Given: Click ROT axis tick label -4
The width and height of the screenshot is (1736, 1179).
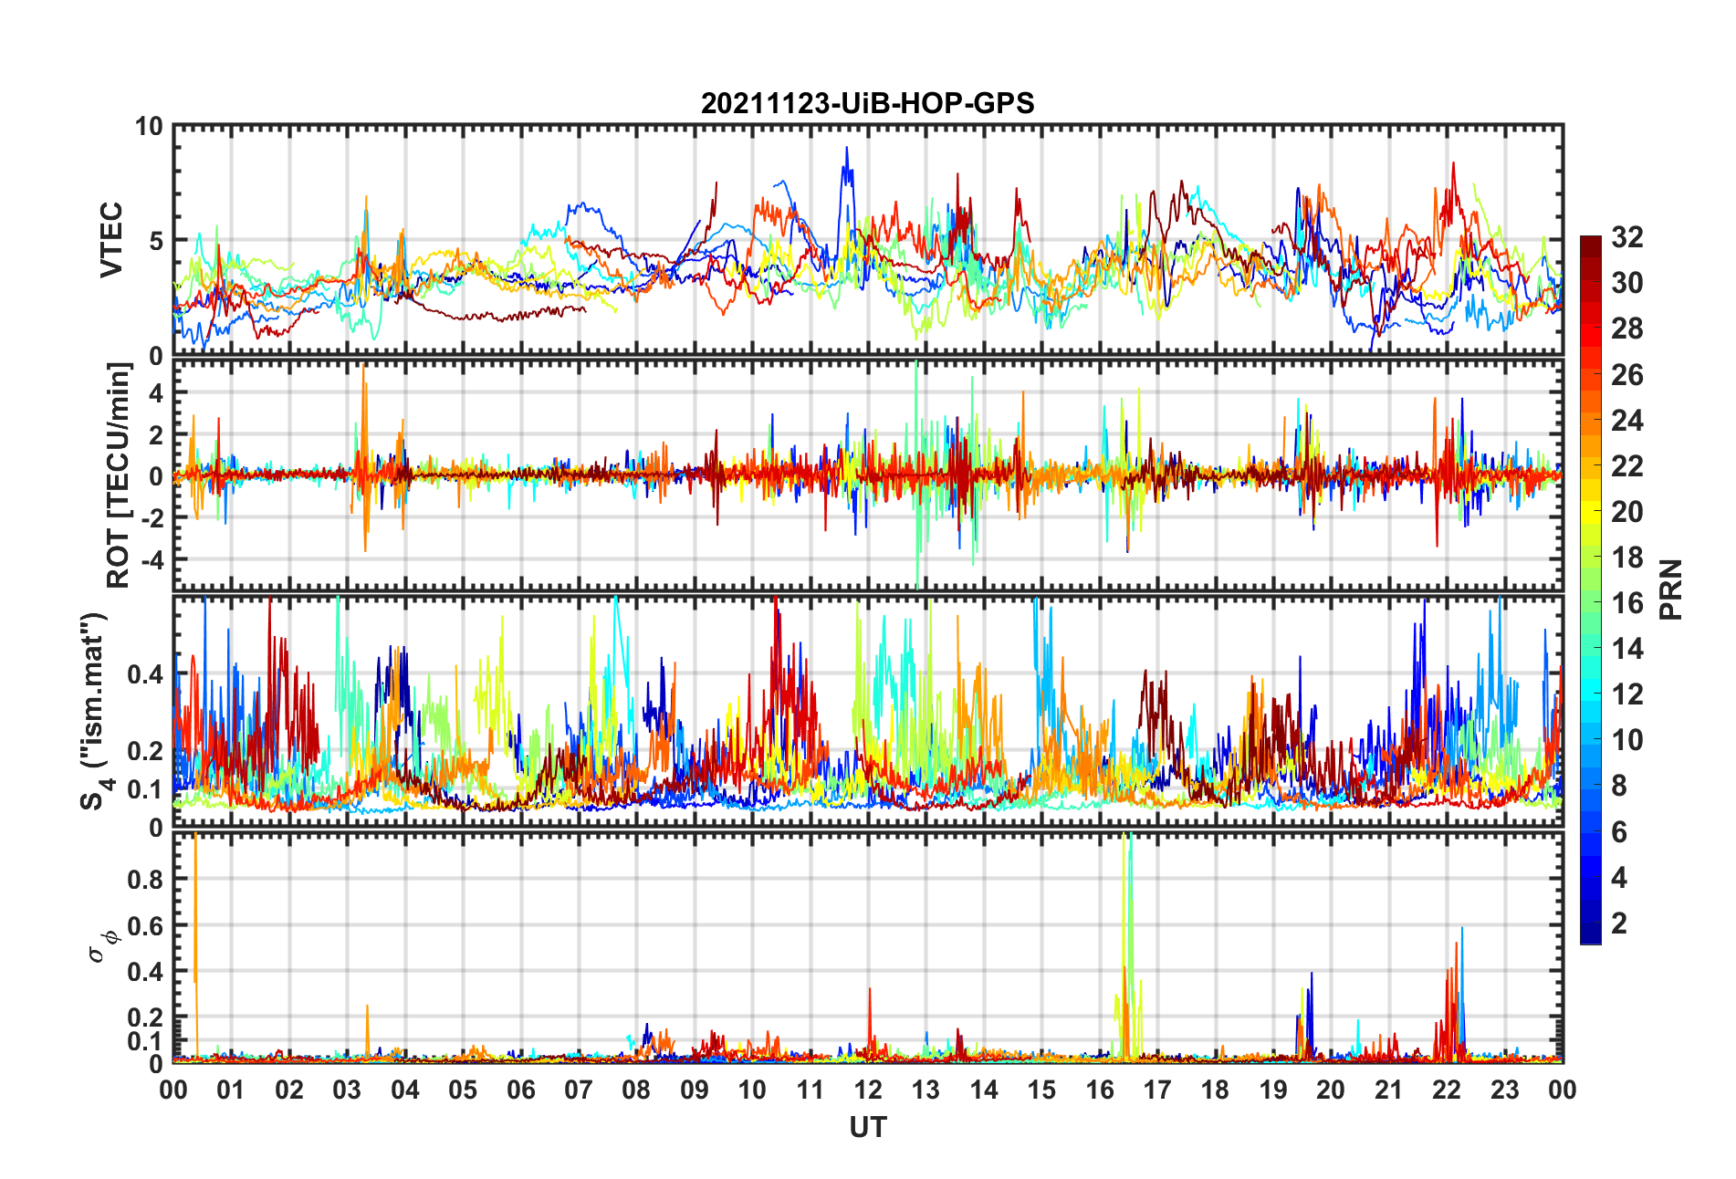Looking at the screenshot, I should pyautogui.click(x=152, y=558).
